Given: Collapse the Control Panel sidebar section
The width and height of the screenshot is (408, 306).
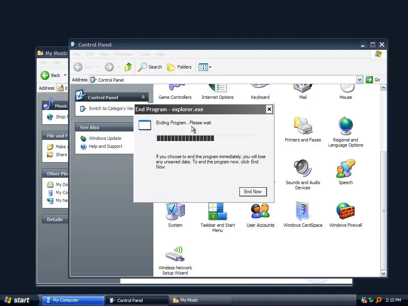Looking at the screenshot, I should point(143,97).
